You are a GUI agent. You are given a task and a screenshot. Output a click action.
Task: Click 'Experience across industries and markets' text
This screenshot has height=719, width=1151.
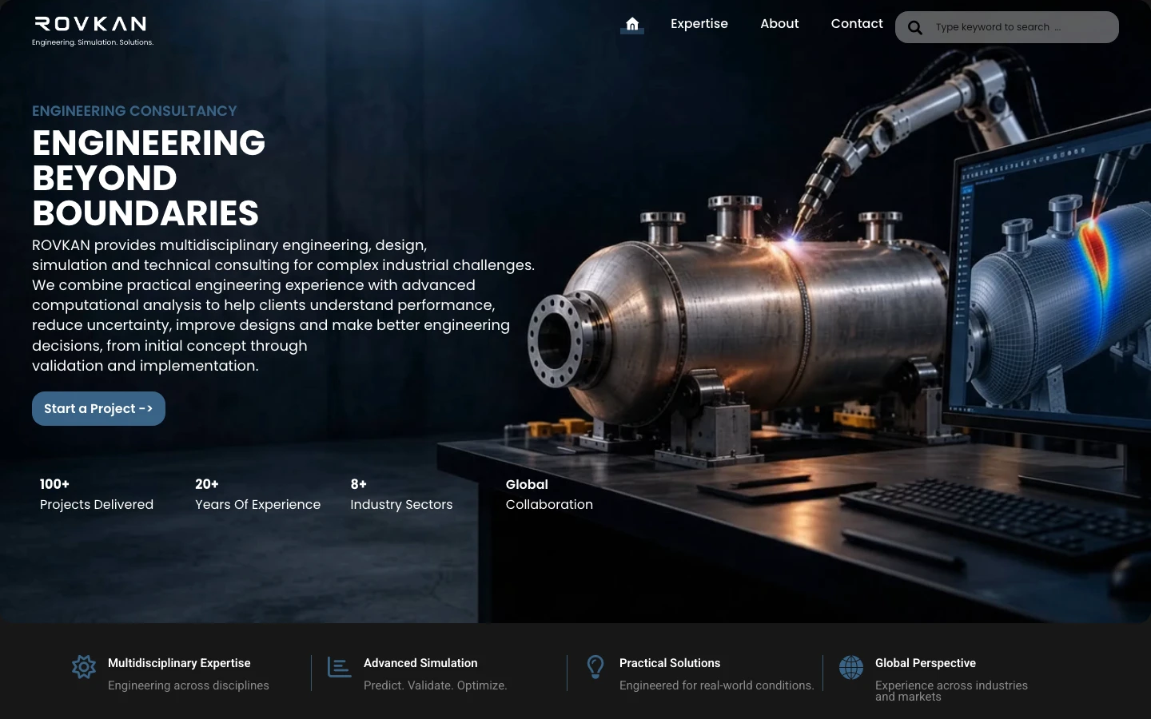951,691
